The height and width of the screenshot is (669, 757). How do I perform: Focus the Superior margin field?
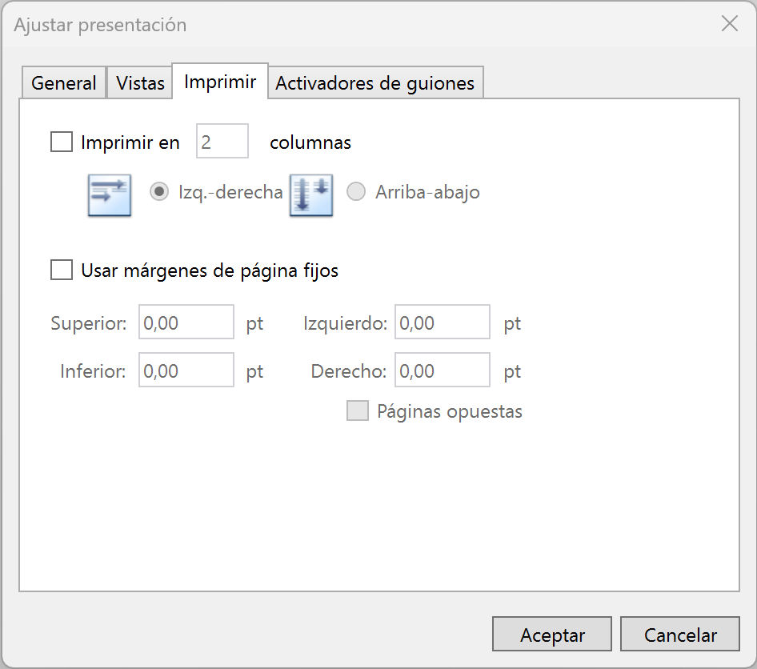(186, 323)
